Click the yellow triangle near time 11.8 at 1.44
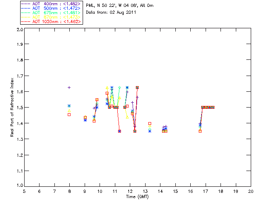Image resolution: width=258 pixels, height=207 pixels. pos(127,117)
